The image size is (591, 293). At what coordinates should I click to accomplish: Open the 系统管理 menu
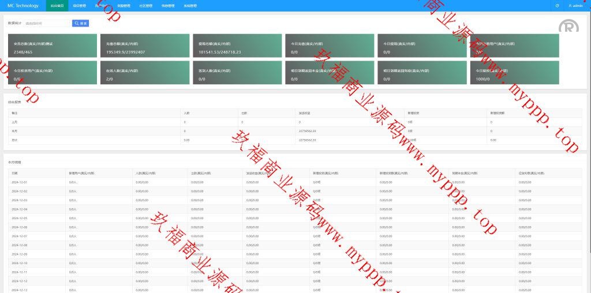pos(190,6)
